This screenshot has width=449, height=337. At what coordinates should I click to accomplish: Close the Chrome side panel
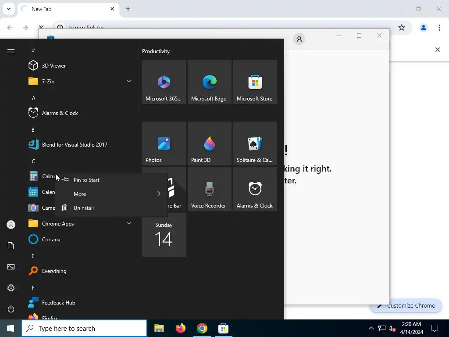coord(438,50)
